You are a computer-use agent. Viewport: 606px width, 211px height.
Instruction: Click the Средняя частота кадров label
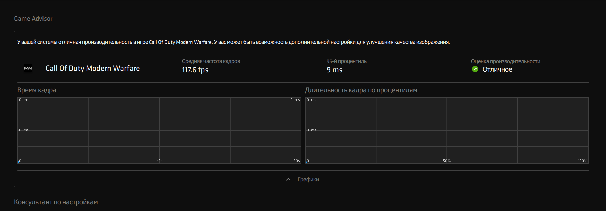pos(211,61)
